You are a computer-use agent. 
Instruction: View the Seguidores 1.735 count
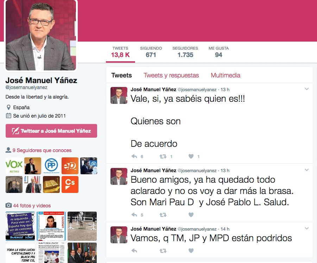(185, 52)
